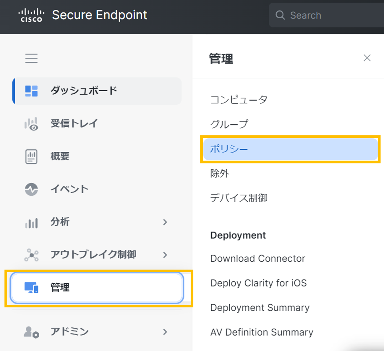Select 管理 in the sidebar
The height and width of the screenshot is (351, 384).
(x=97, y=288)
